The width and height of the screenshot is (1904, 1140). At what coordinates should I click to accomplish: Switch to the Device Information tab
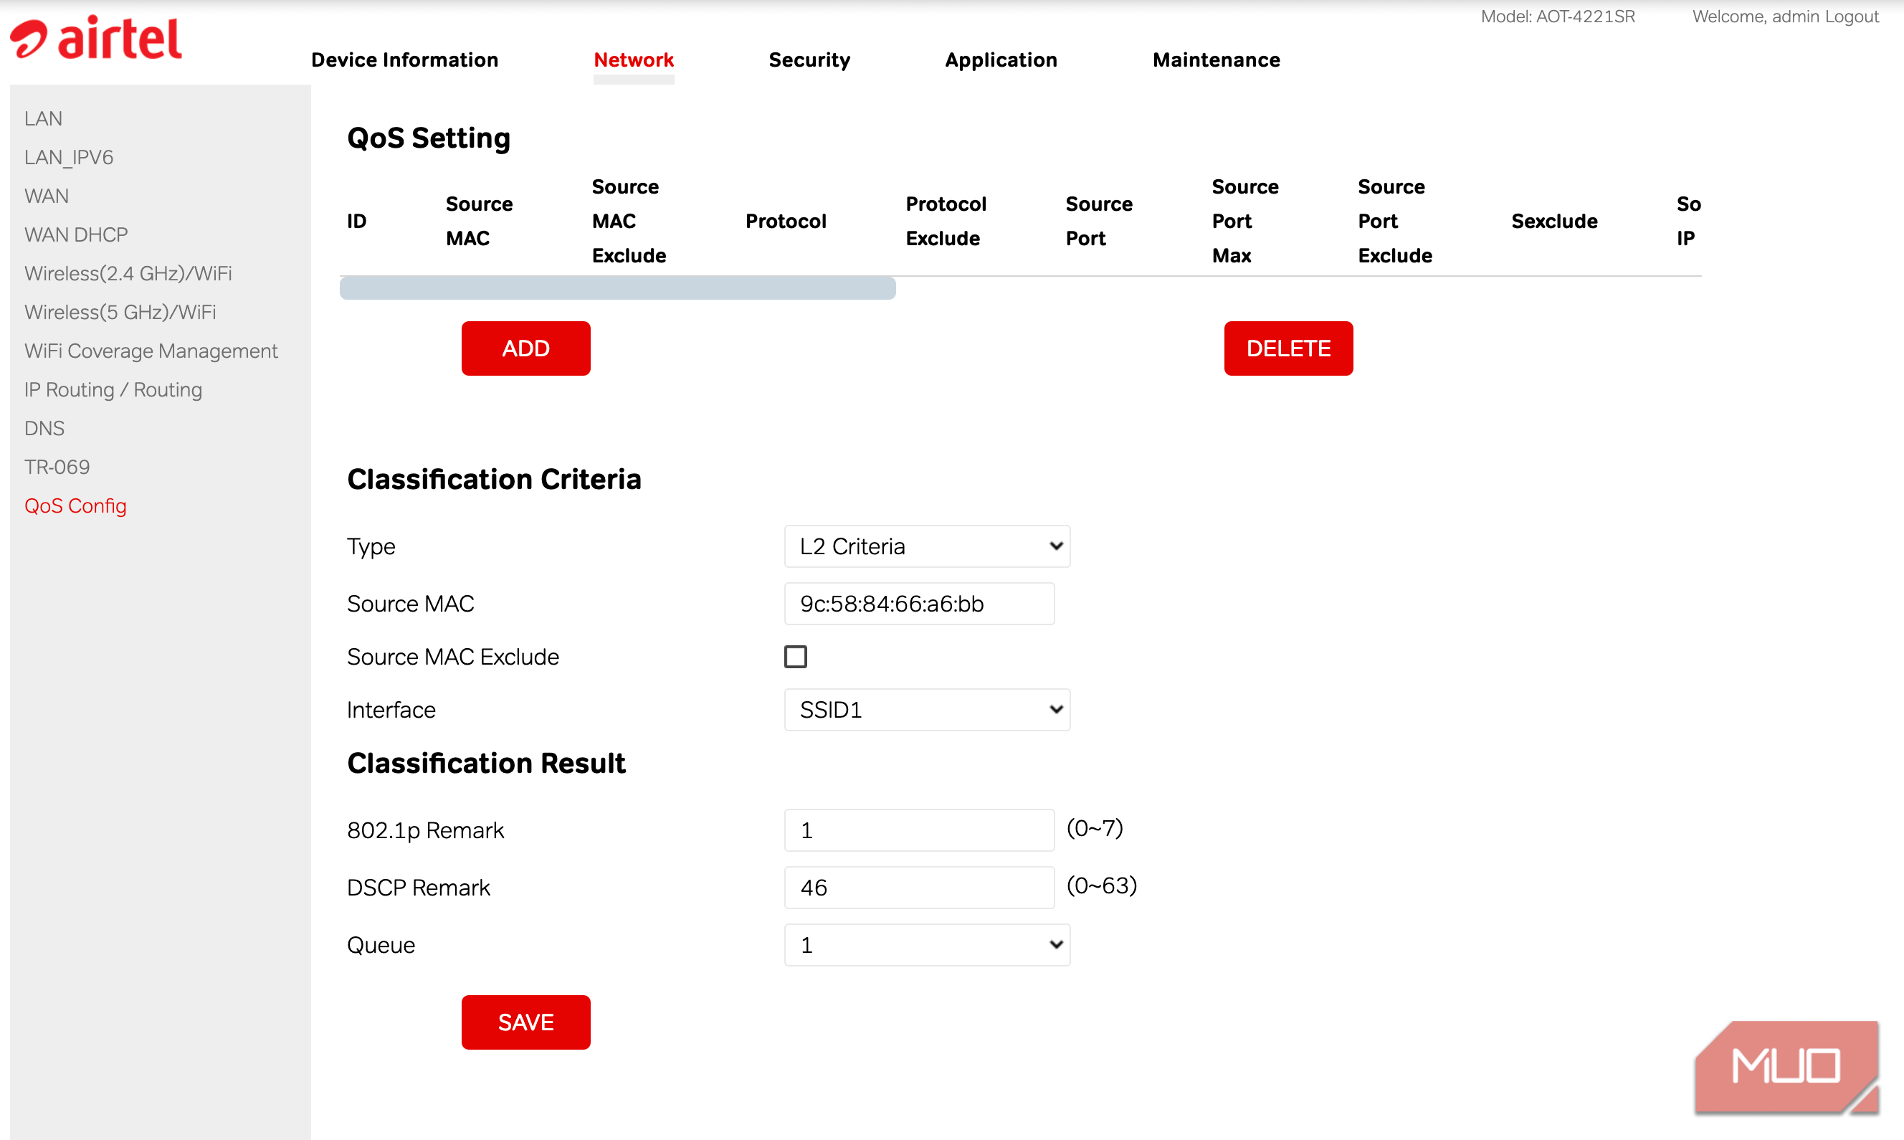point(405,60)
